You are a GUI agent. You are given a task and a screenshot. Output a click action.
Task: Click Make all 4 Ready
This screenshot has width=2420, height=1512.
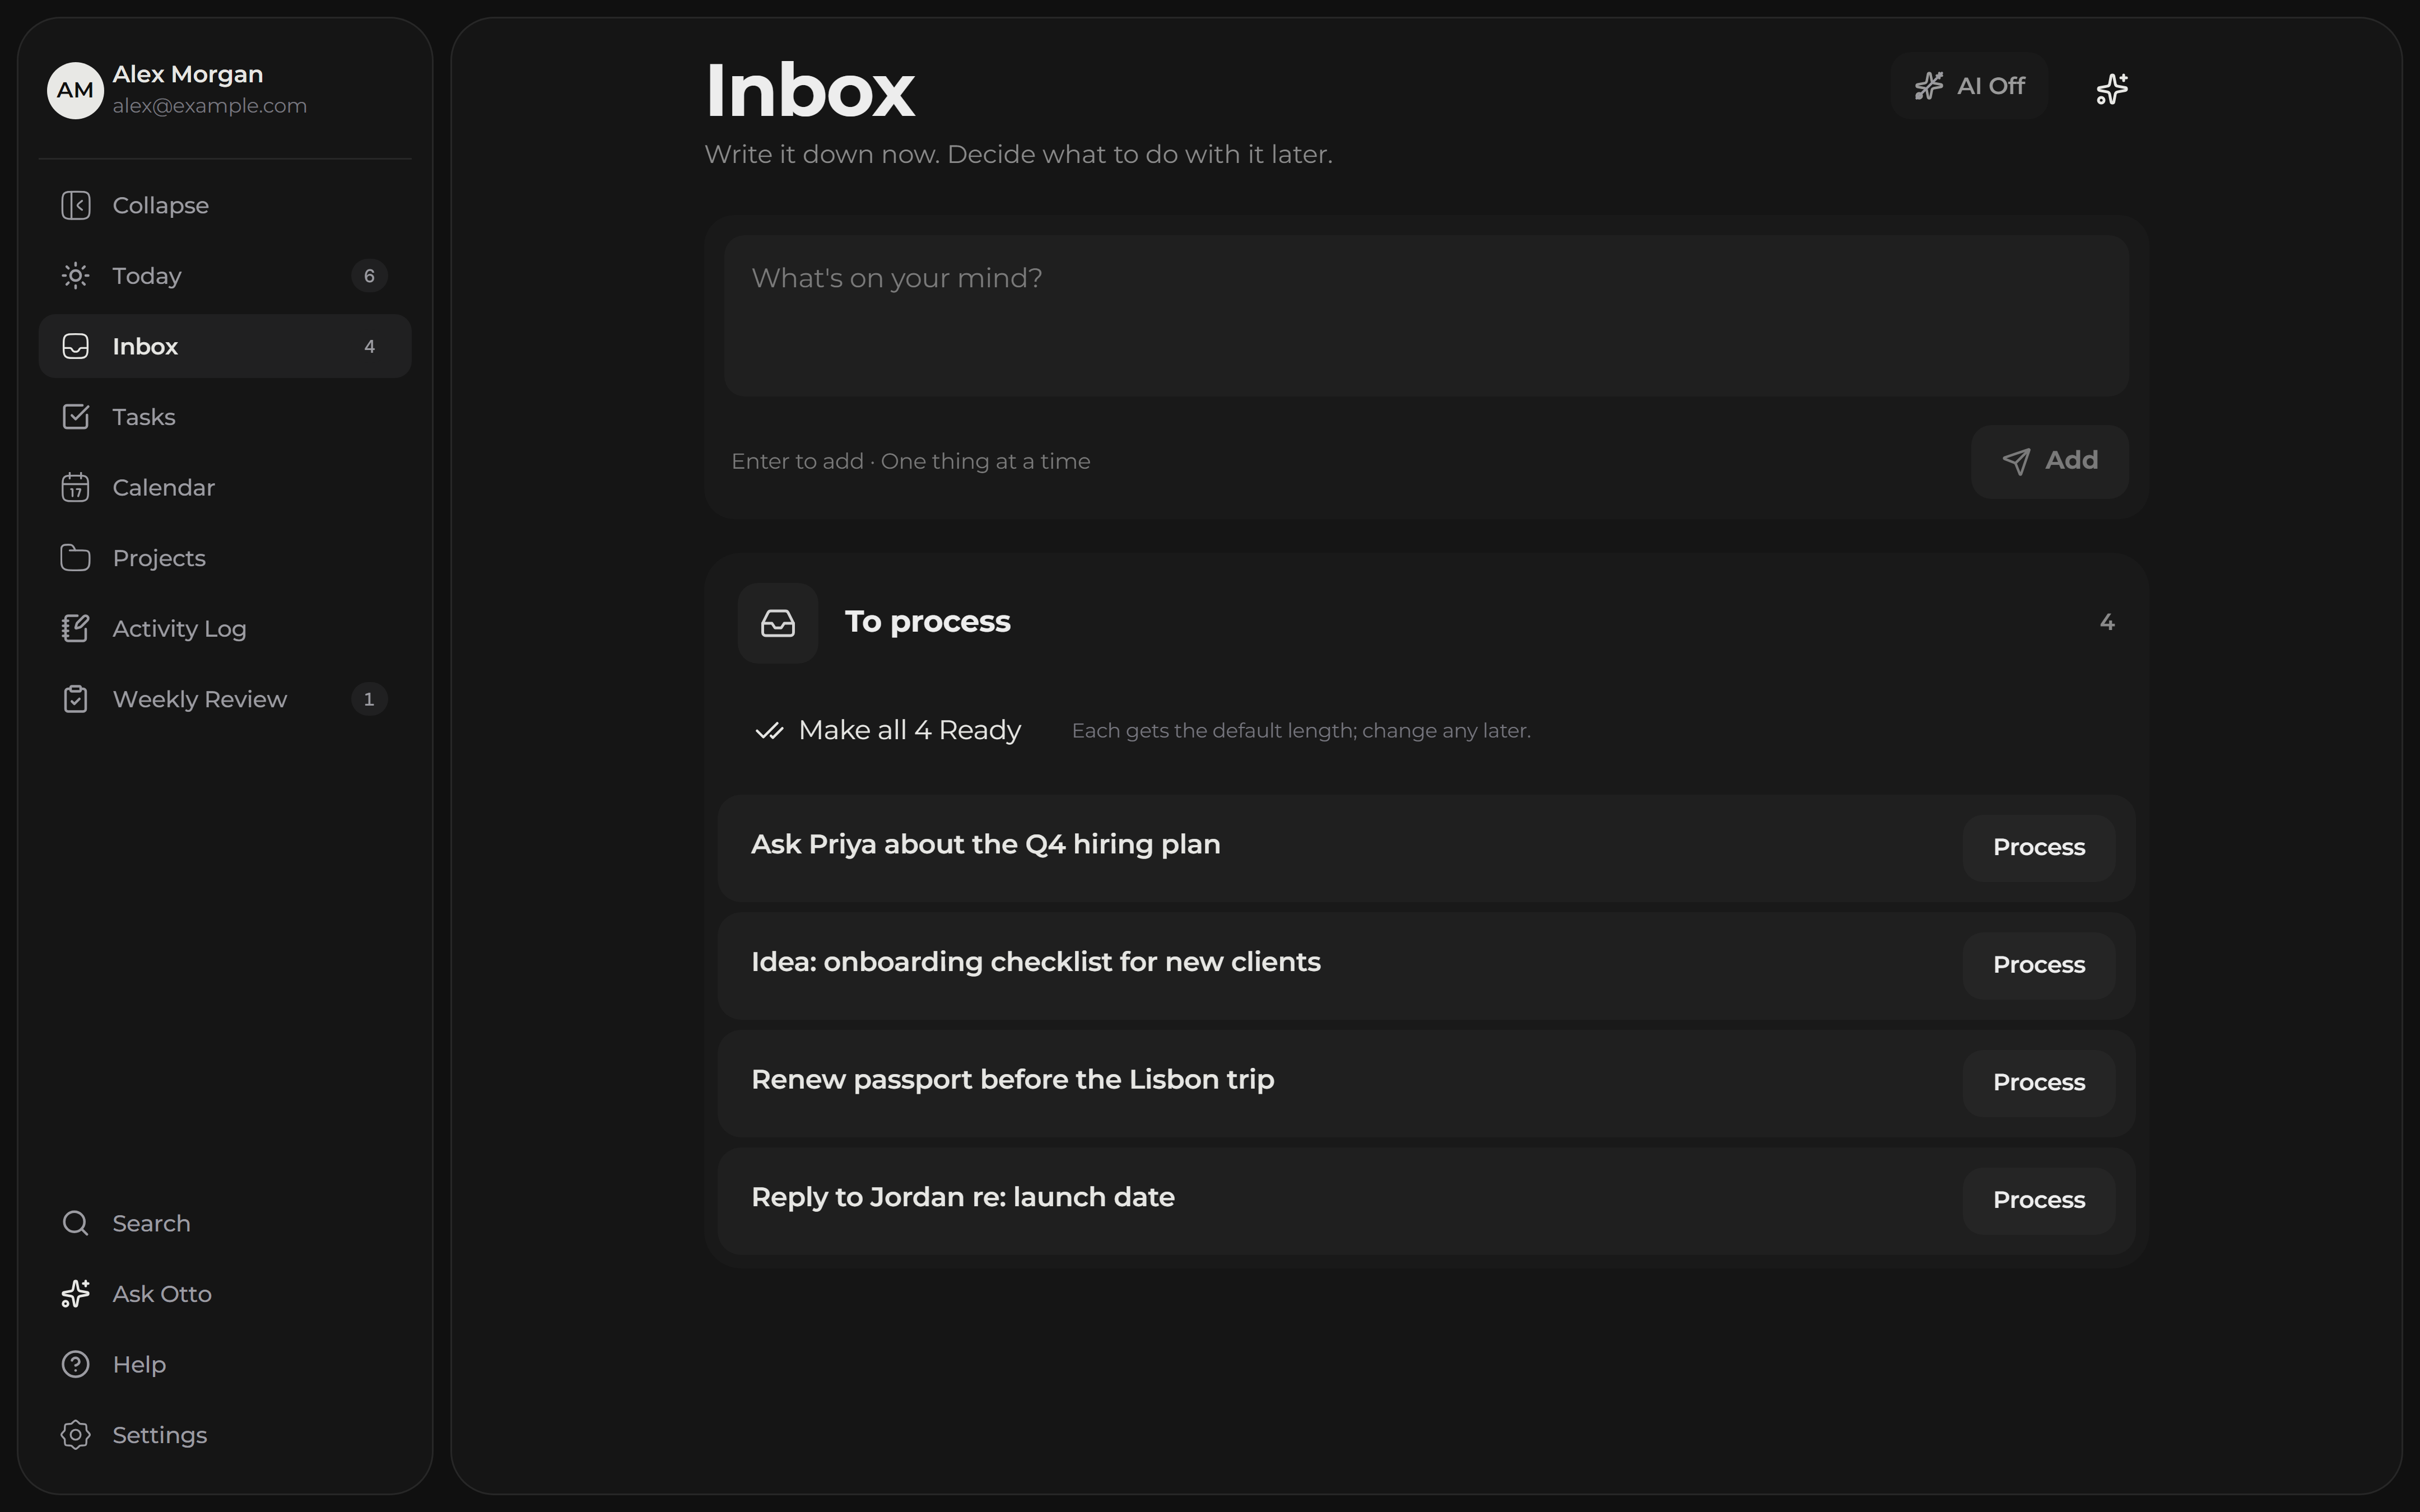point(888,731)
